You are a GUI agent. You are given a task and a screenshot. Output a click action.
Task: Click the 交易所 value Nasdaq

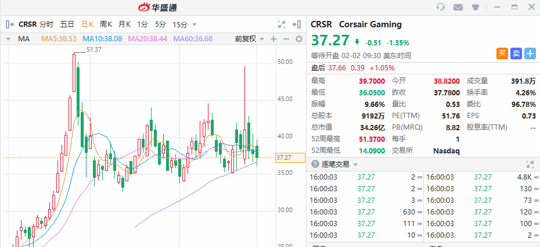pyautogui.click(x=447, y=151)
